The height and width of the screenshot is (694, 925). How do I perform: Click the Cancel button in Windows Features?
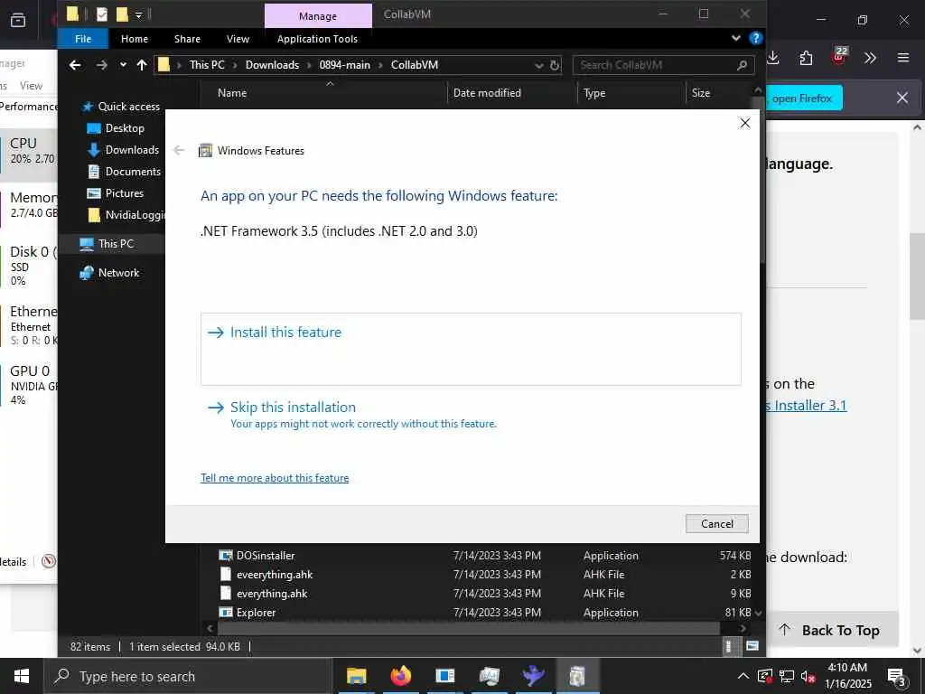(x=716, y=523)
